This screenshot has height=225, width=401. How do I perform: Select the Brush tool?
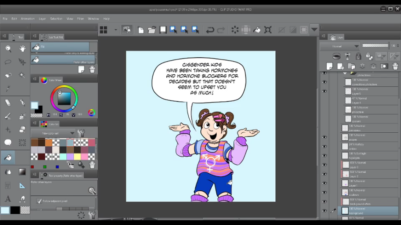[x=8, y=116]
